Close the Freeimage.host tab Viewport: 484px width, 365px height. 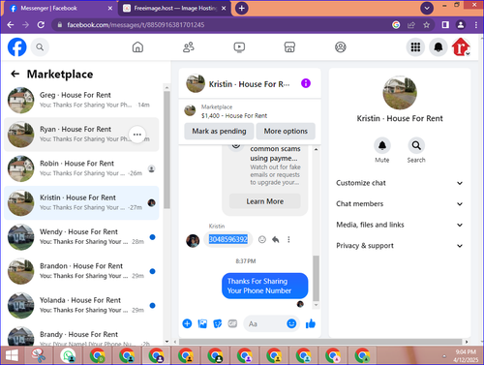pyautogui.click(x=224, y=9)
